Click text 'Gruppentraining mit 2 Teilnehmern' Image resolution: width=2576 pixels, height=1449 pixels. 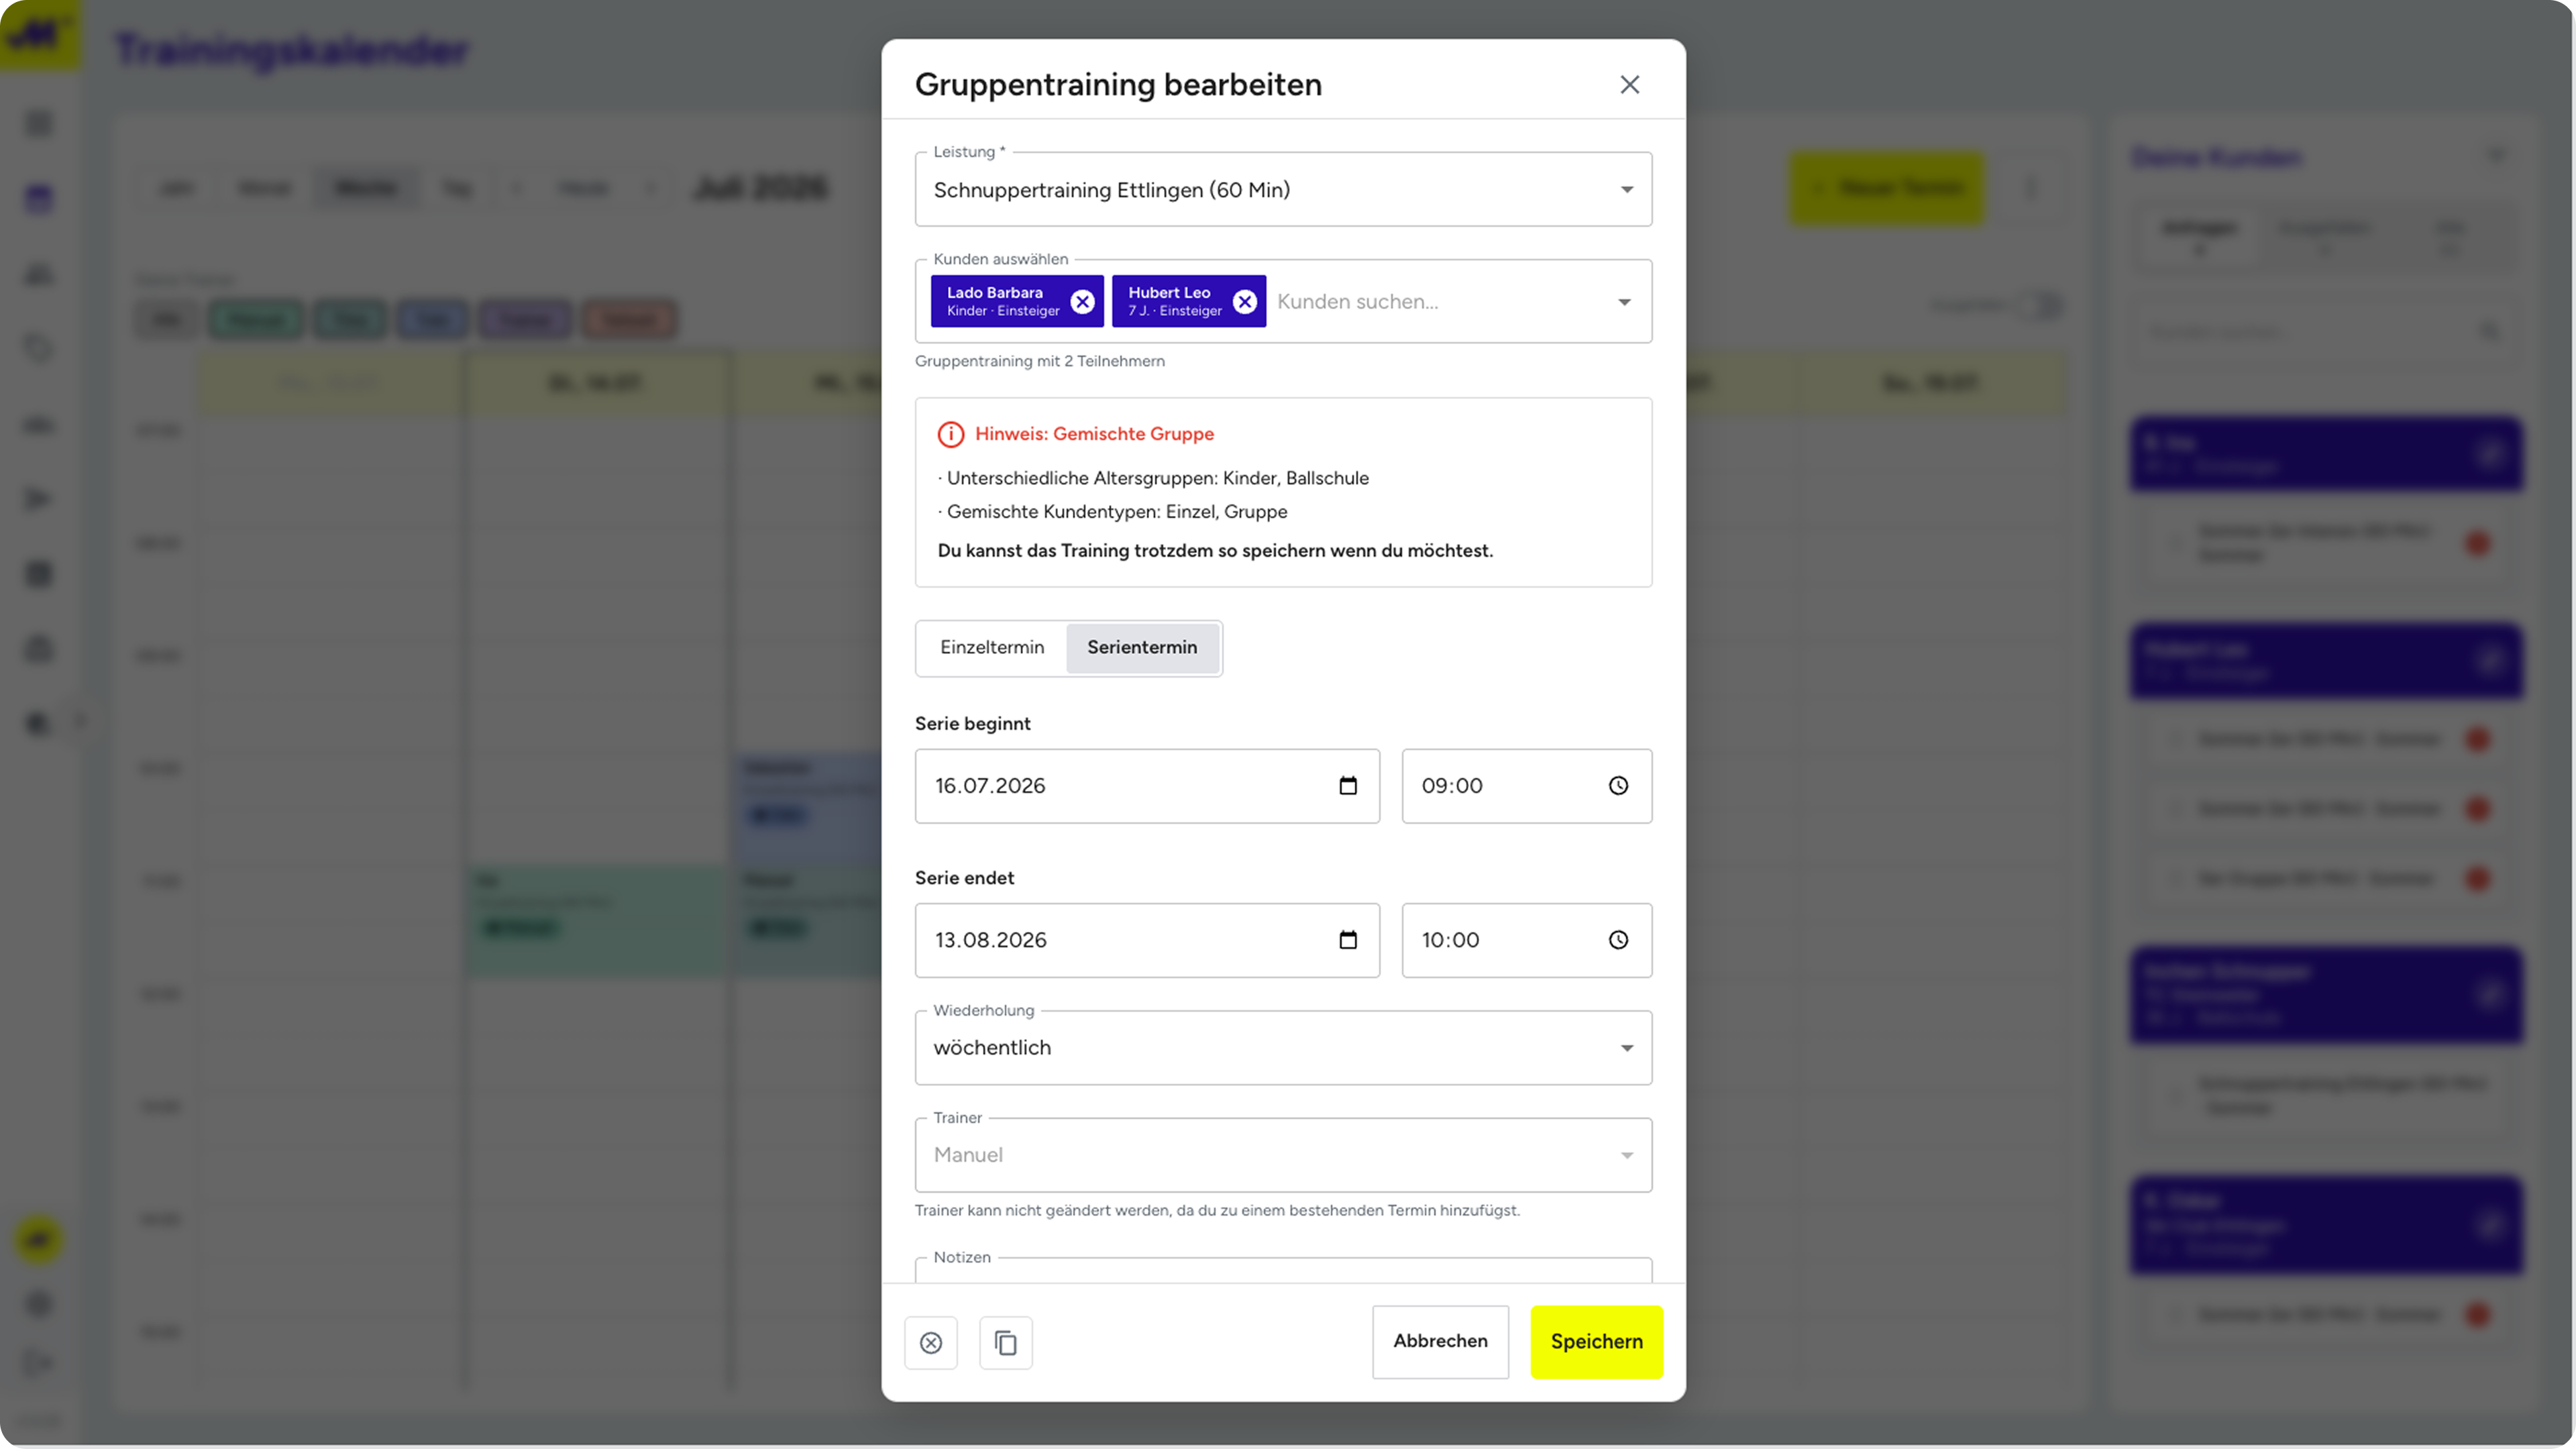point(1040,361)
